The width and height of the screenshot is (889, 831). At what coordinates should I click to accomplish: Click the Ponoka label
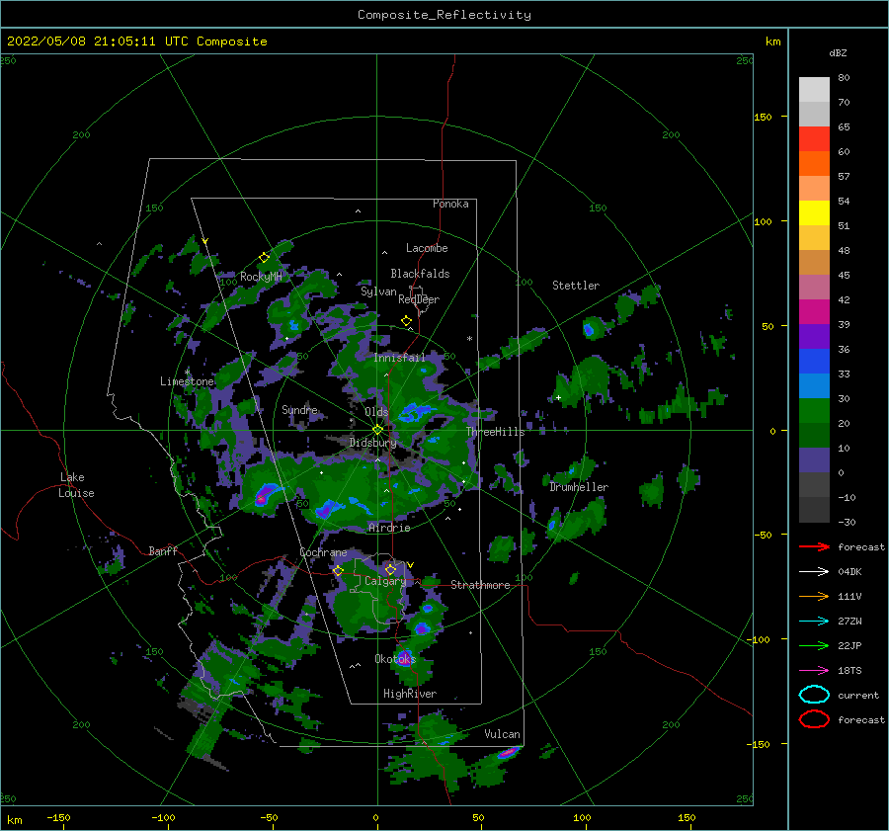[450, 204]
